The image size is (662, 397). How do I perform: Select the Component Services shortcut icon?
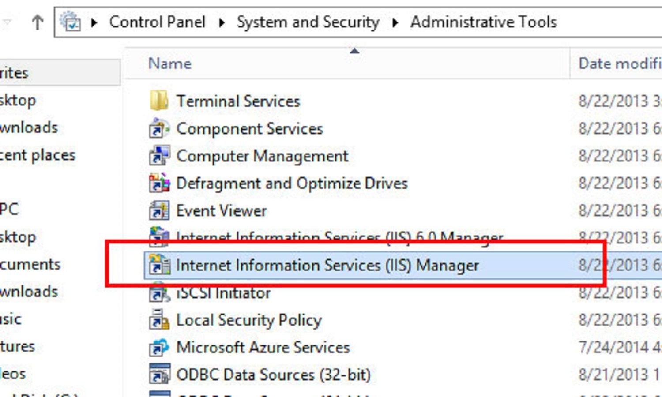click(x=159, y=128)
